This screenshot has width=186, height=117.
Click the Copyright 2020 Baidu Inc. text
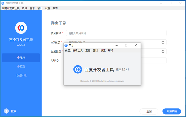click(x=102, y=81)
